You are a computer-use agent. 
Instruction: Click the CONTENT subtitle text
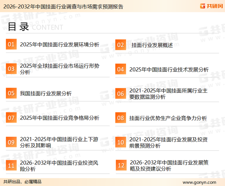point(47,27)
